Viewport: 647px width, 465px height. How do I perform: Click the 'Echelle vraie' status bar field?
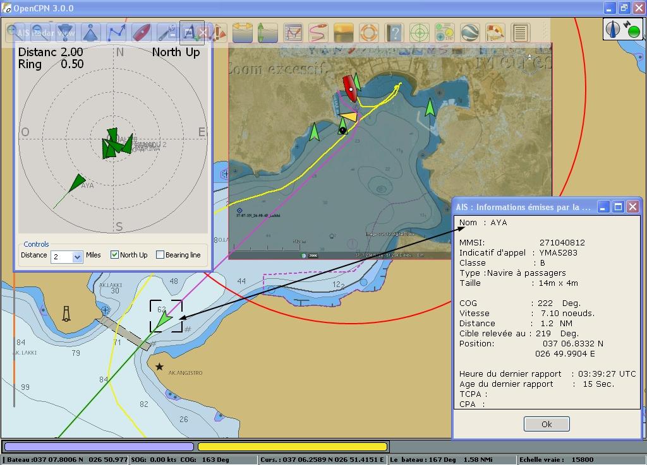[581, 460]
